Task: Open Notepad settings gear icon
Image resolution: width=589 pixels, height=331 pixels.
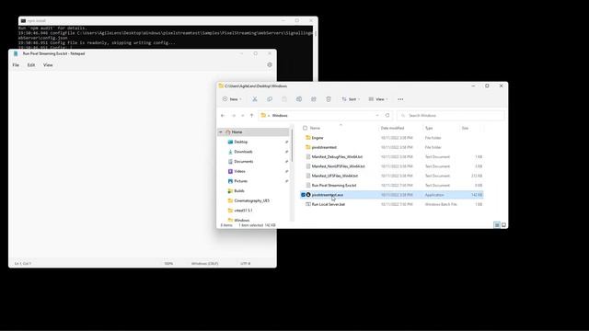Action: click(270, 64)
